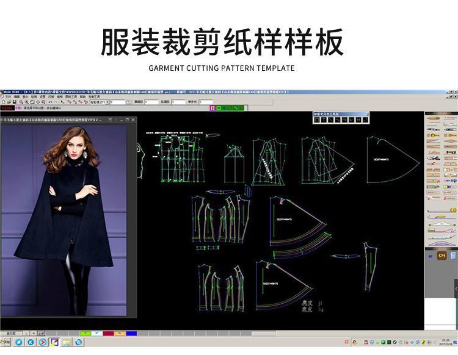Click the taskbar clock
The image size is (458, 355).
pos(446,342)
